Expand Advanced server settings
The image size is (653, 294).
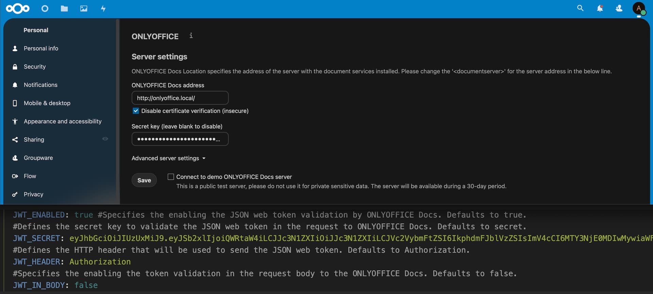pos(169,158)
